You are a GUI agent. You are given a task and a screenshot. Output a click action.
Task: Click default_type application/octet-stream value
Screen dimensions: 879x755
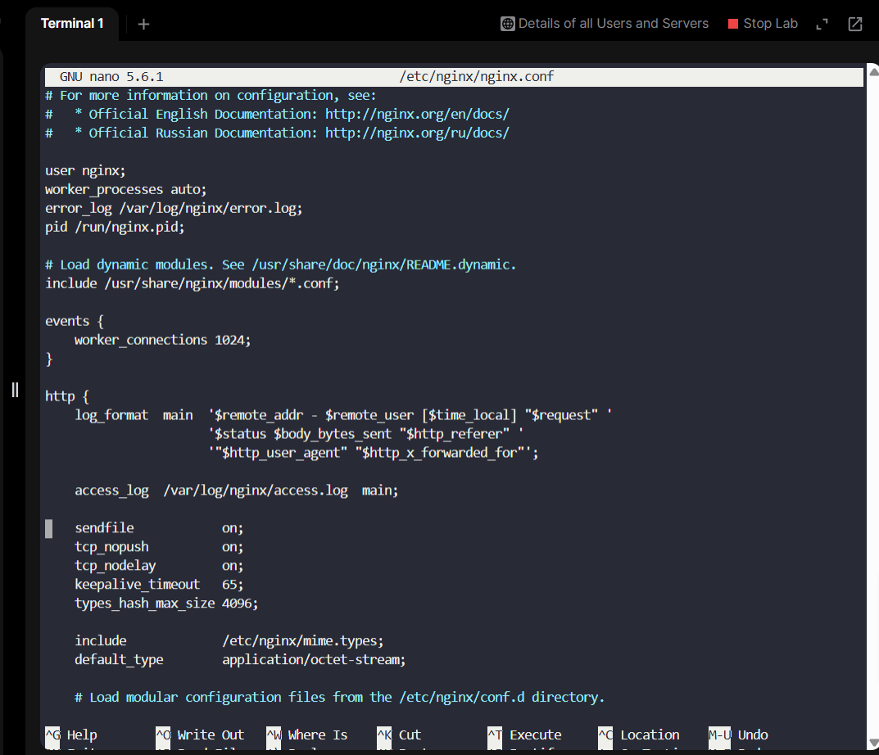(314, 660)
